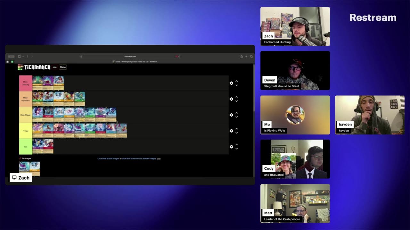The height and width of the screenshot is (230, 410).
Task: Move Fringe tier up
Action: click(x=237, y=129)
